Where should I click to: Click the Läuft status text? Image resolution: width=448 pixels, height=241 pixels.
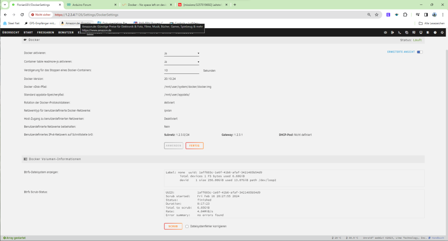point(417,40)
